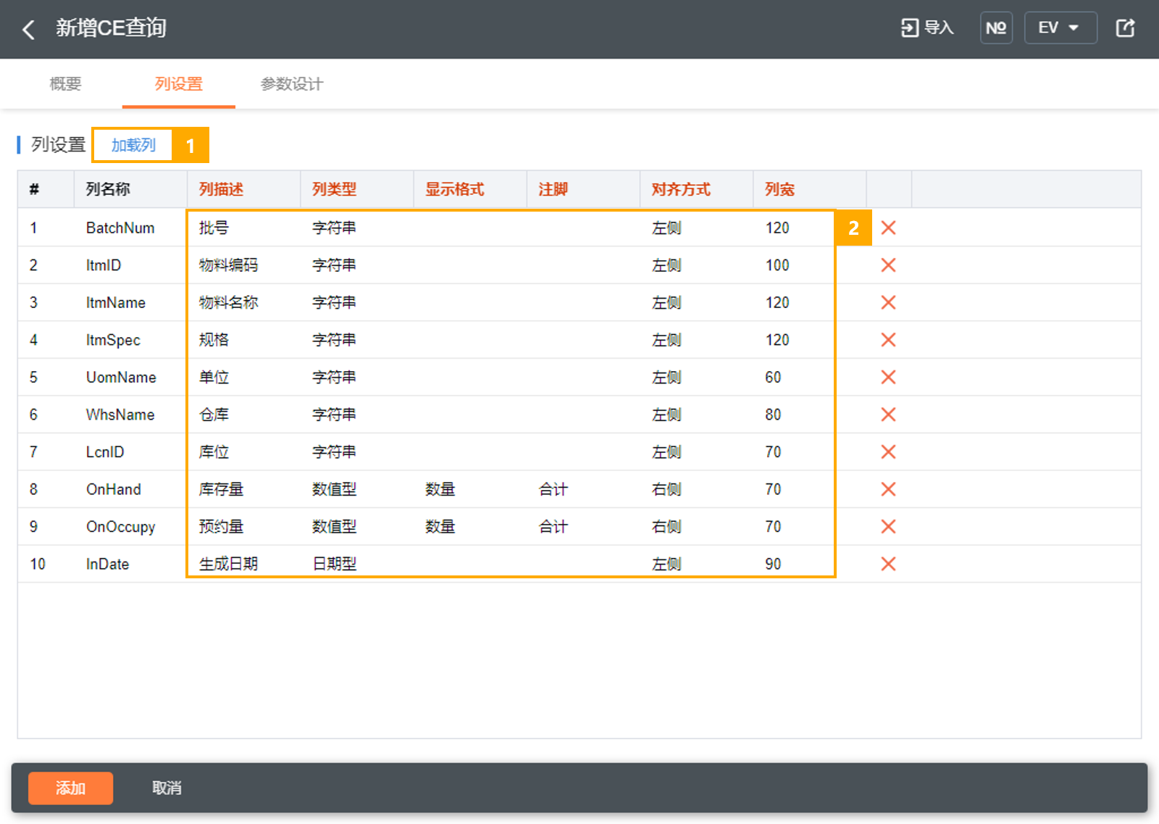Image resolution: width=1159 pixels, height=824 pixels.
Task: Select the LcnID column name cell
Action: coord(130,452)
